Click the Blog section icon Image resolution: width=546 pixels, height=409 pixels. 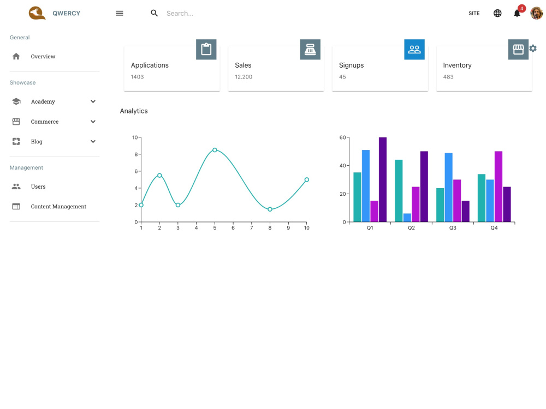16,141
